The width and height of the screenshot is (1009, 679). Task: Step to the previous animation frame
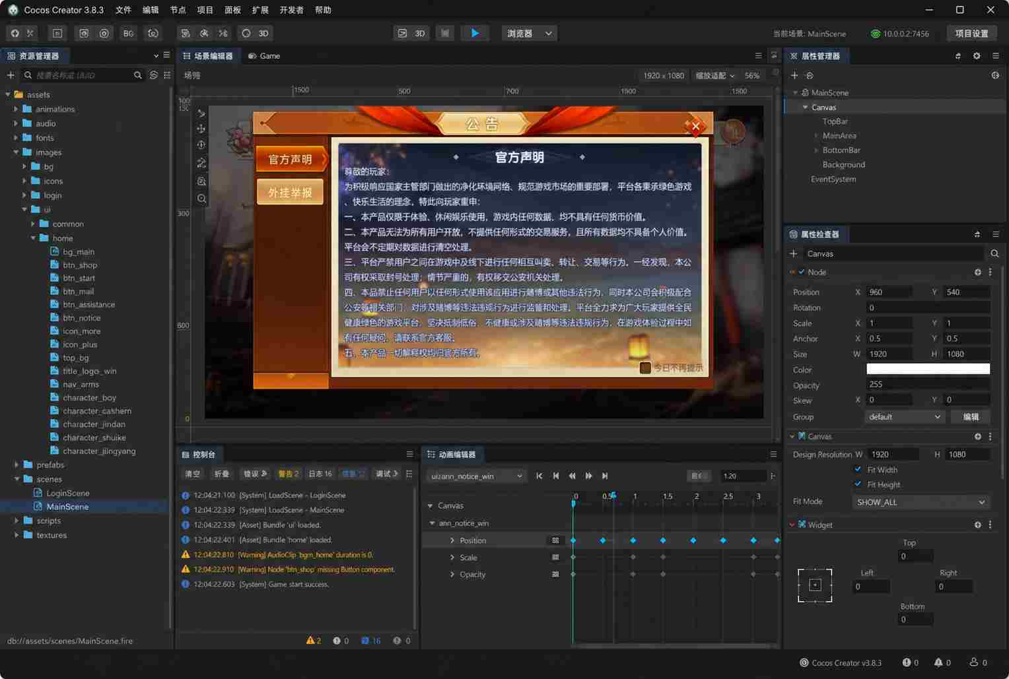(556, 476)
